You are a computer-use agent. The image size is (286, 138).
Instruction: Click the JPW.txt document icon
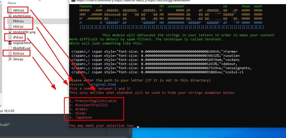coord(10,38)
